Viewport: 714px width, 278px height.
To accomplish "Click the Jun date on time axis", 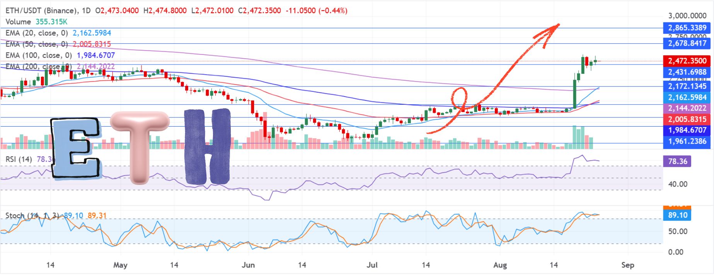I will pyautogui.click(x=248, y=265).
